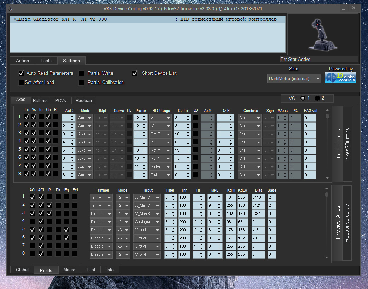Enable Partial Calibration checkbox

click(x=81, y=83)
